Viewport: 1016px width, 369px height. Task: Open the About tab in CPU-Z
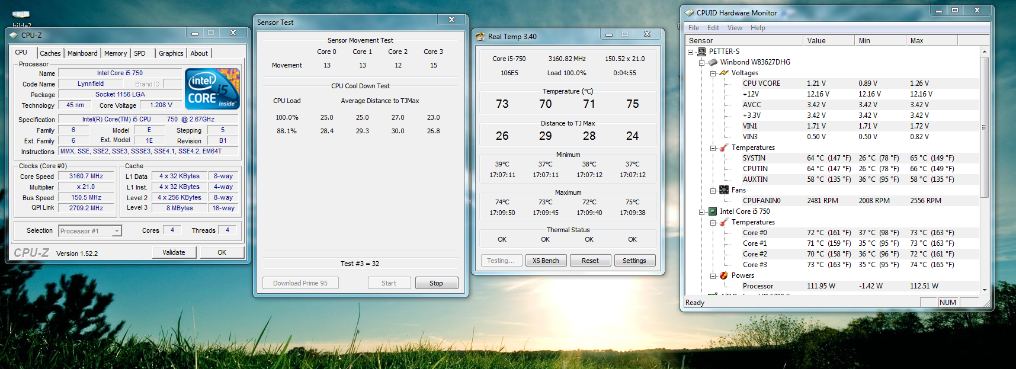tap(199, 53)
